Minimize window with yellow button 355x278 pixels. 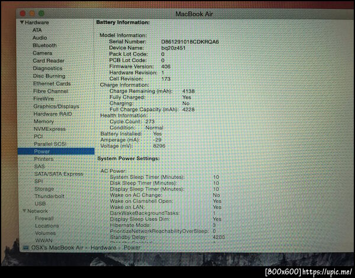32,14
